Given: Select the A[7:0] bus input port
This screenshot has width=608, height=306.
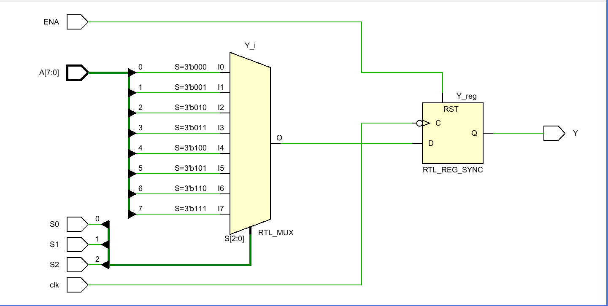Looking at the screenshot, I should click(x=78, y=72).
